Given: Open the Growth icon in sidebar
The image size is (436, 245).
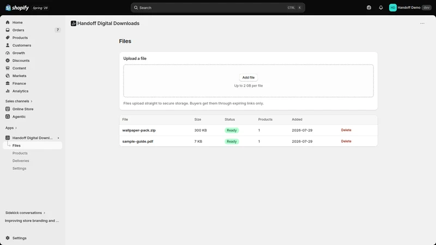Looking at the screenshot, I should (8, 53).
